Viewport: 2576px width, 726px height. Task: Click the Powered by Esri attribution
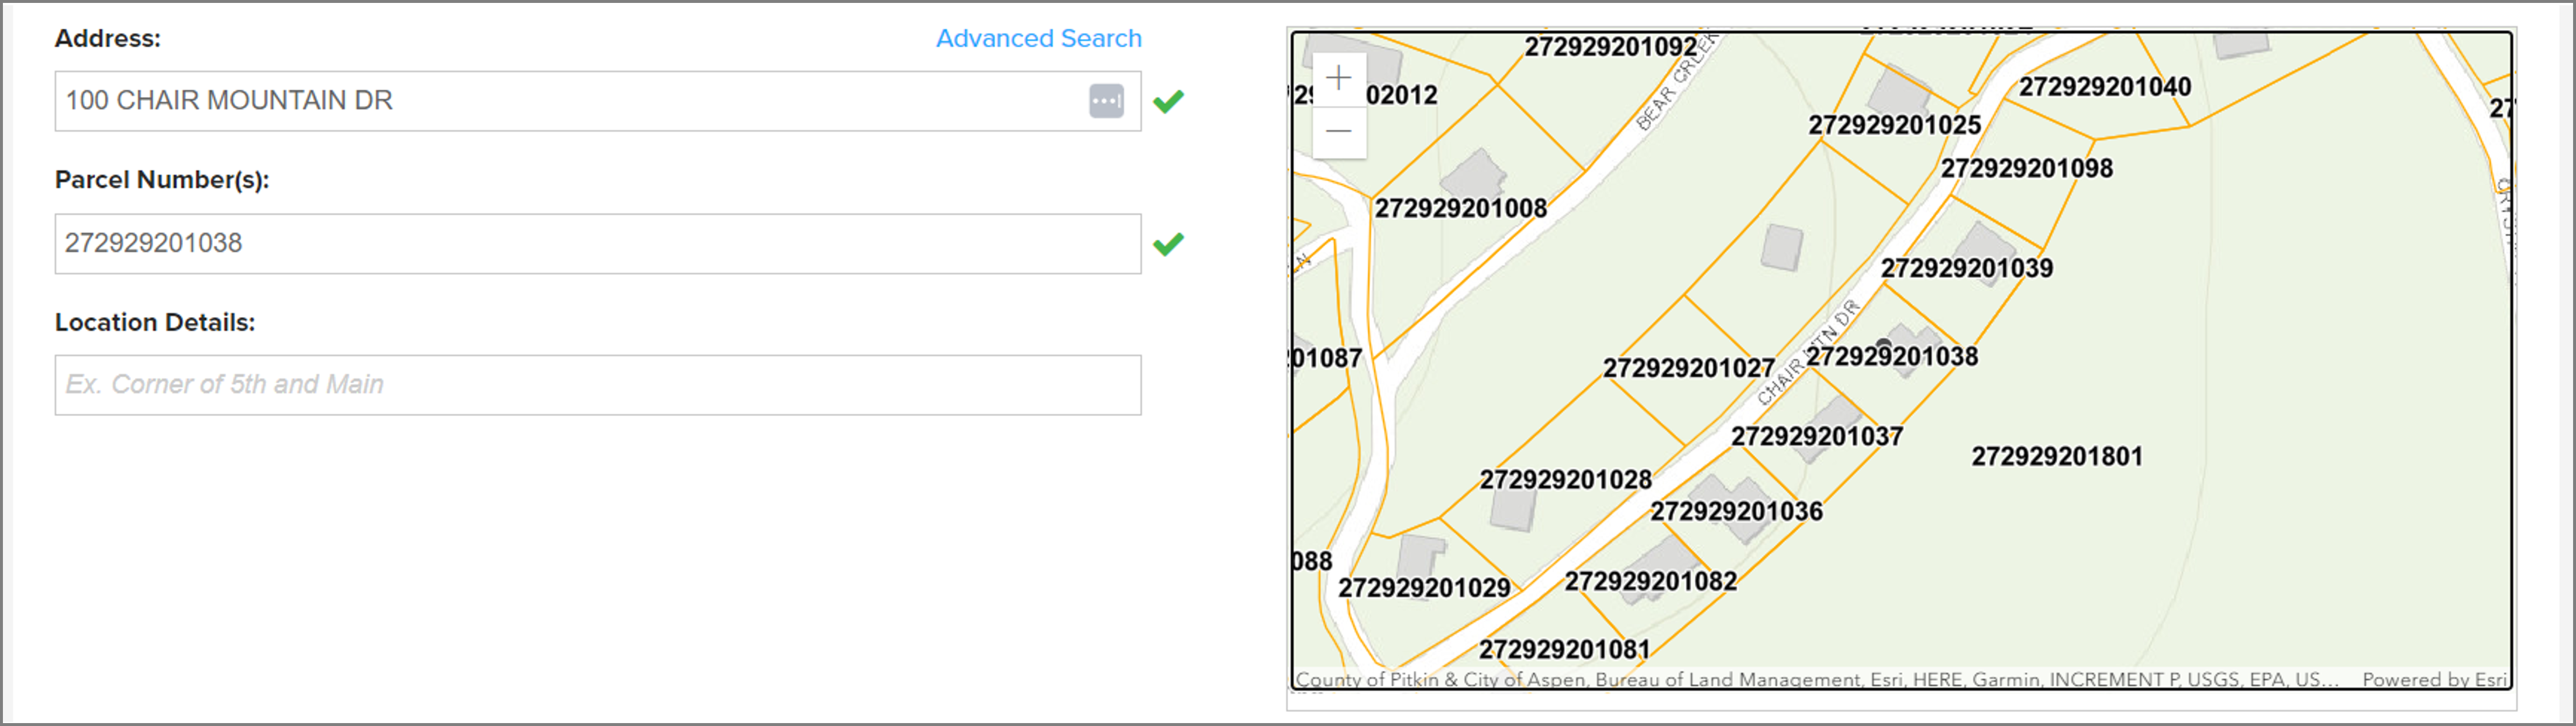click(x=2435, y=679)
